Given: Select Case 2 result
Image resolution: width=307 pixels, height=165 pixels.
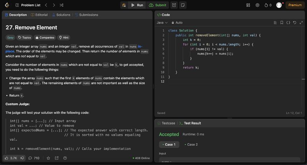Looking at the screenshot, I should (x=191, y=145).
